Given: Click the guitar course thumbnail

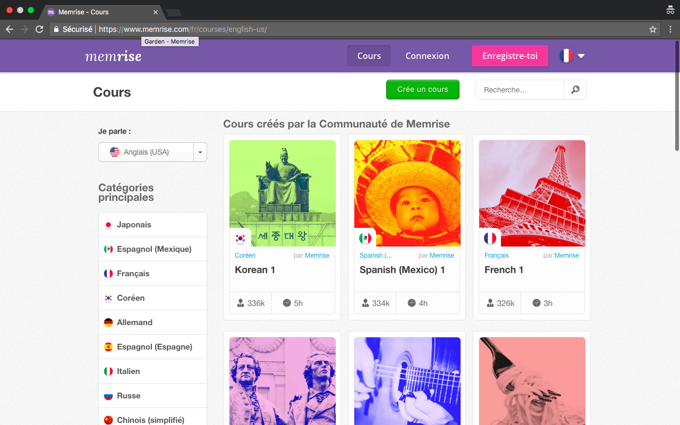Looking at the screenshot, I should pos(407,381).
